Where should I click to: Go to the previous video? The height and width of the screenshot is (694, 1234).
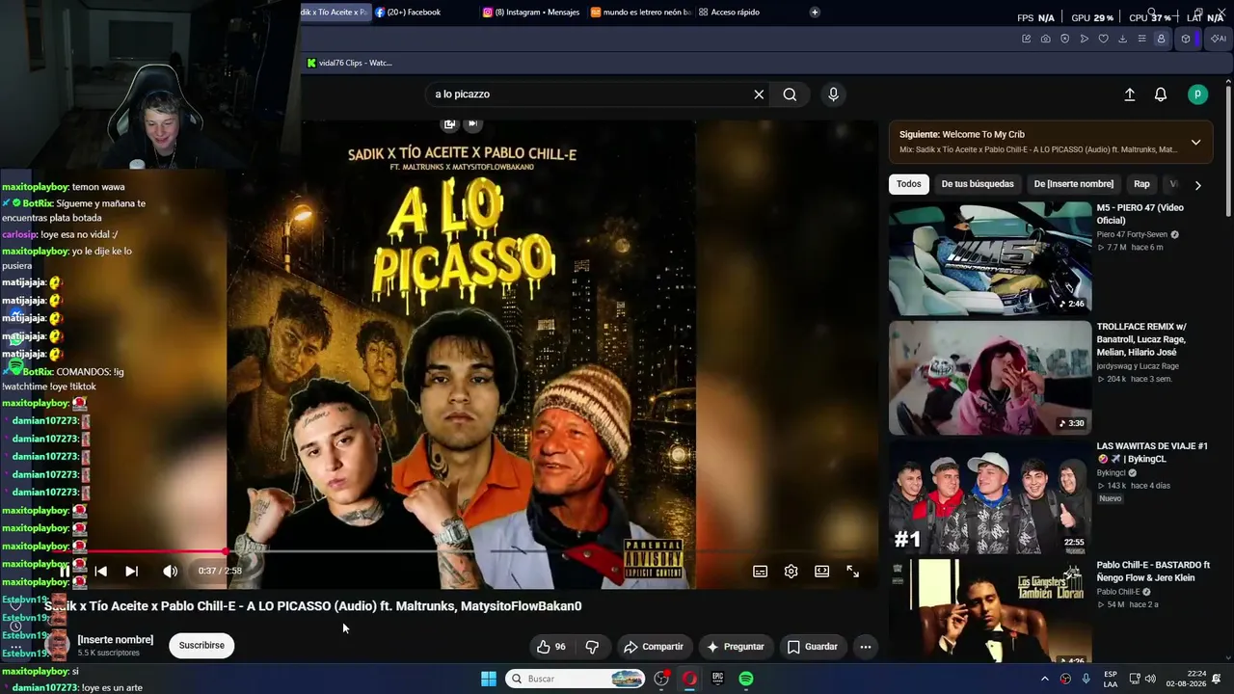(100, 572)
